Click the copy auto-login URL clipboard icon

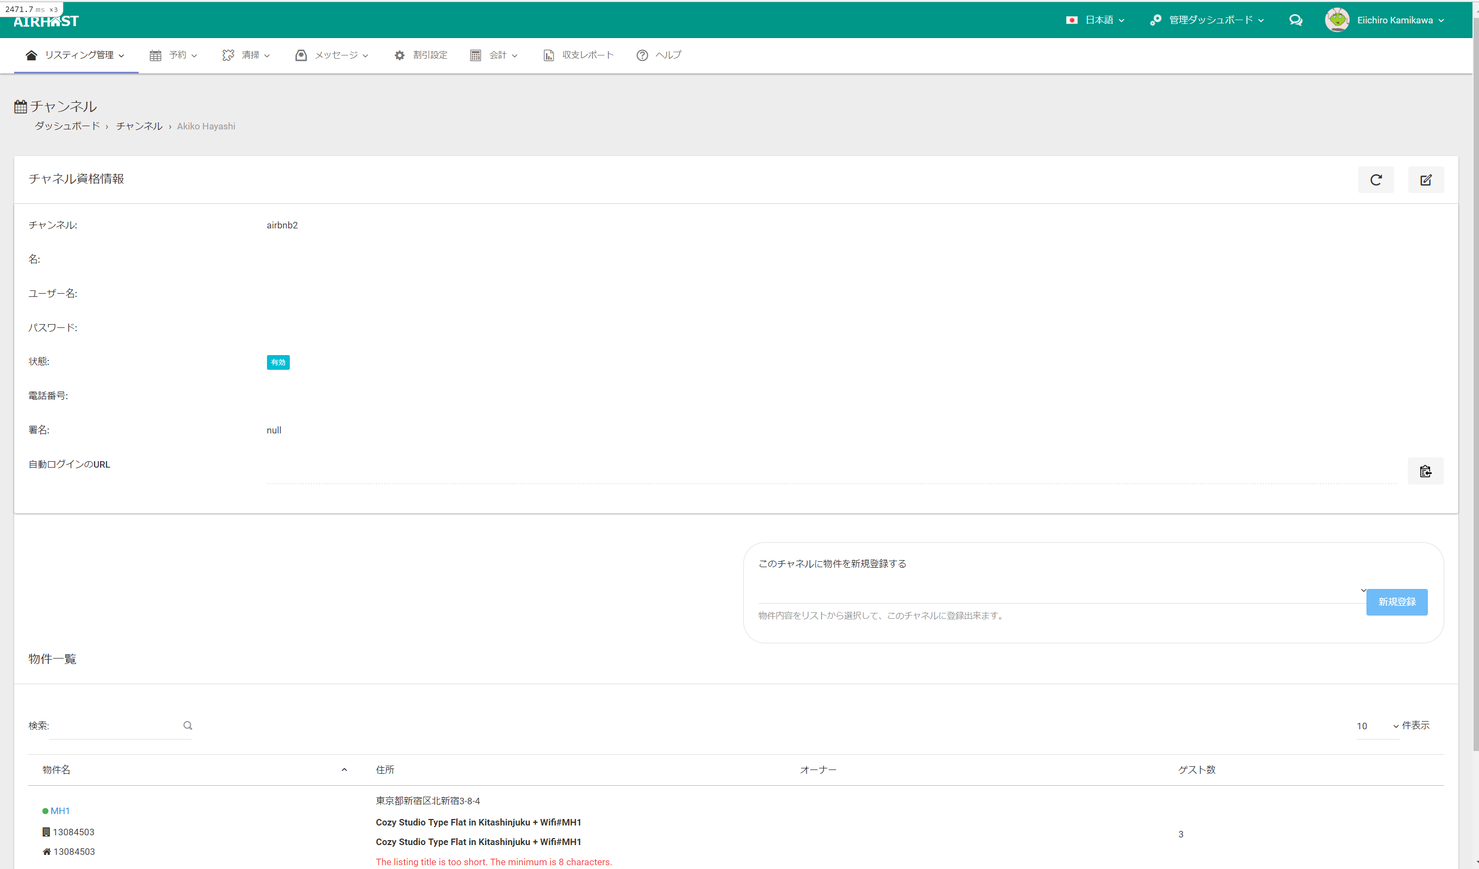pyautogui.click(x=1425, y=471)
